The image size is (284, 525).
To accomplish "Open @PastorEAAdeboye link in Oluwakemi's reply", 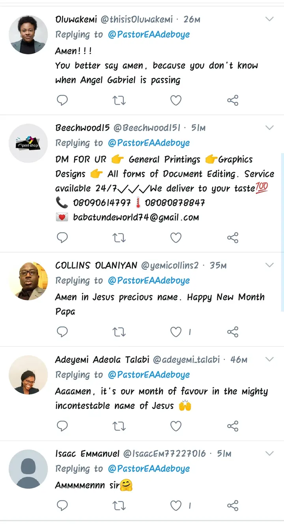I will [x=148, y=34].
